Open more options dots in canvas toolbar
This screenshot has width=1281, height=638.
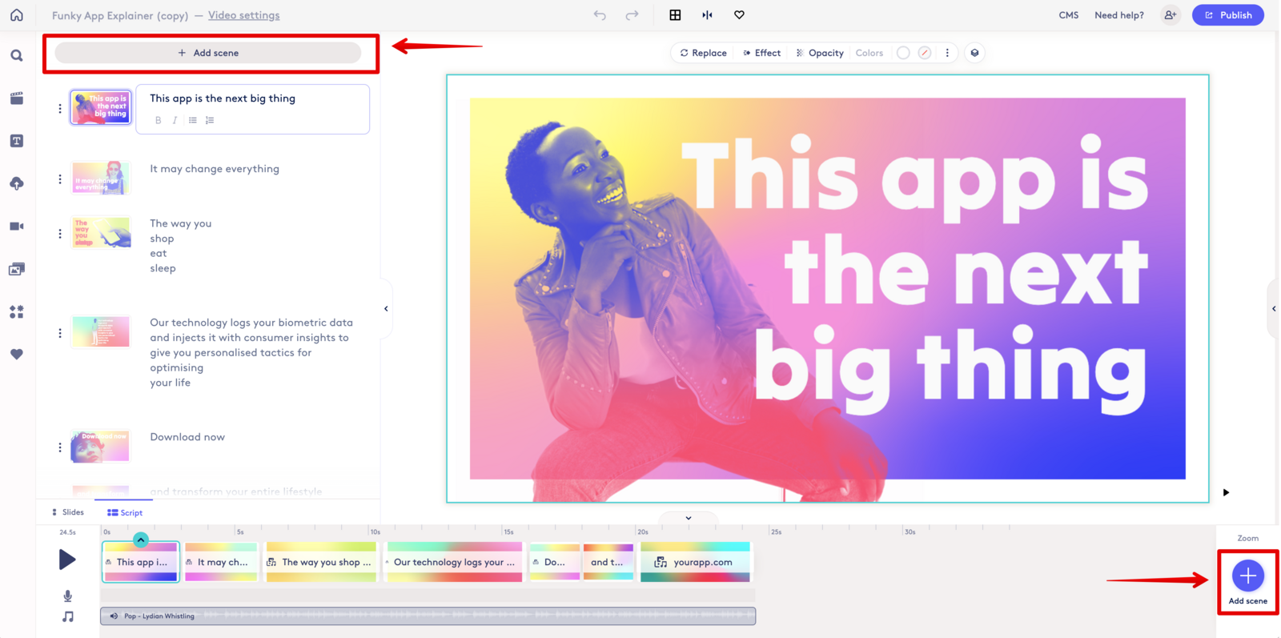947,53
